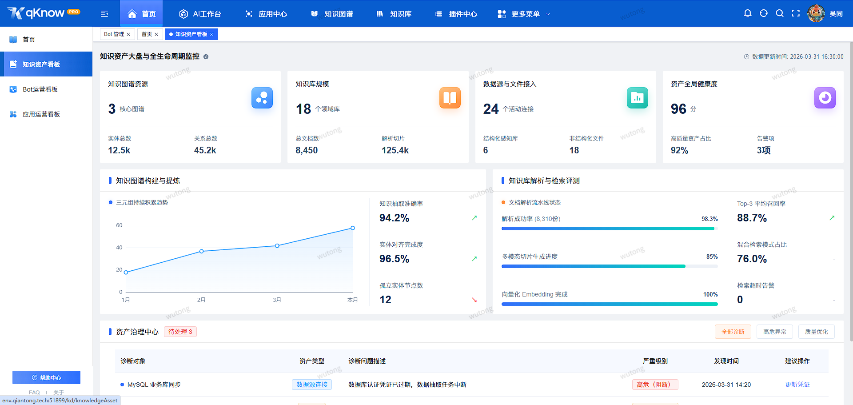853x405 pixels.
Task: Click the orange knowledge base scale icon
Action: point(450,97)
